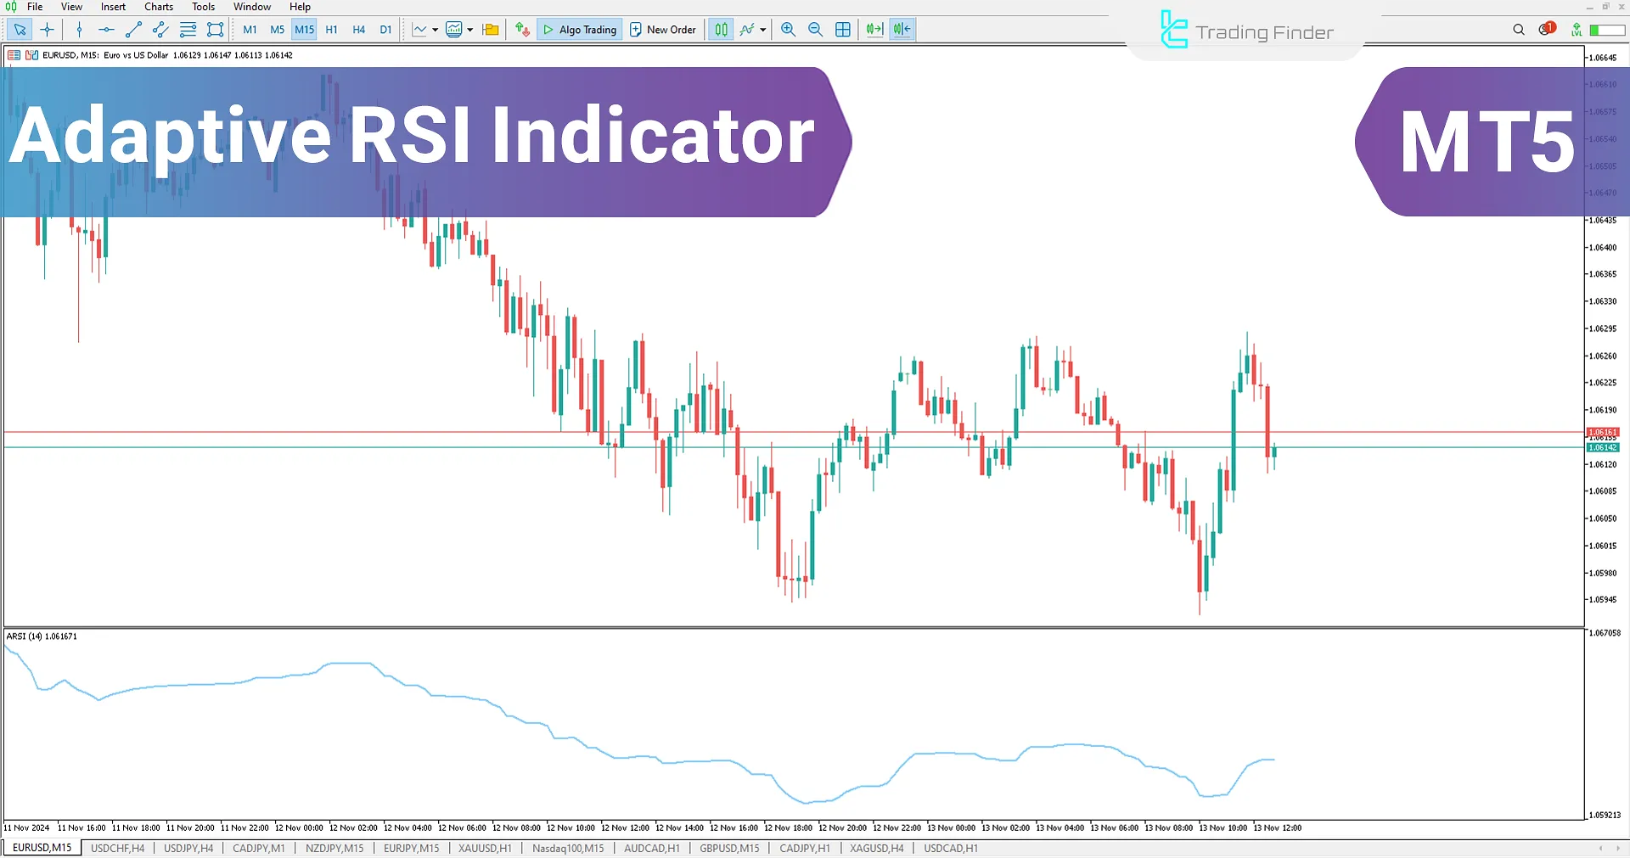Toggle chart shift from right edge
Screen dimensions: 1630x858
(x=902, y=30)
